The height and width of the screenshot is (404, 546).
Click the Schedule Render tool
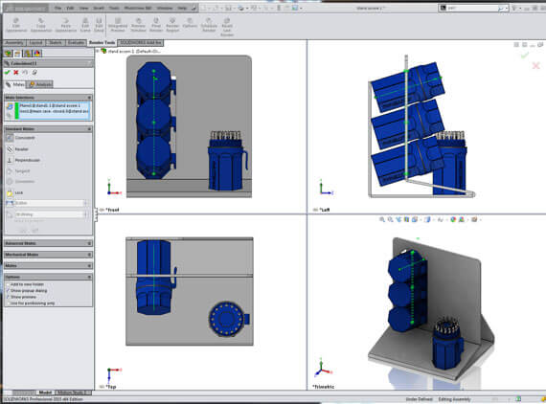coord(209,26)
